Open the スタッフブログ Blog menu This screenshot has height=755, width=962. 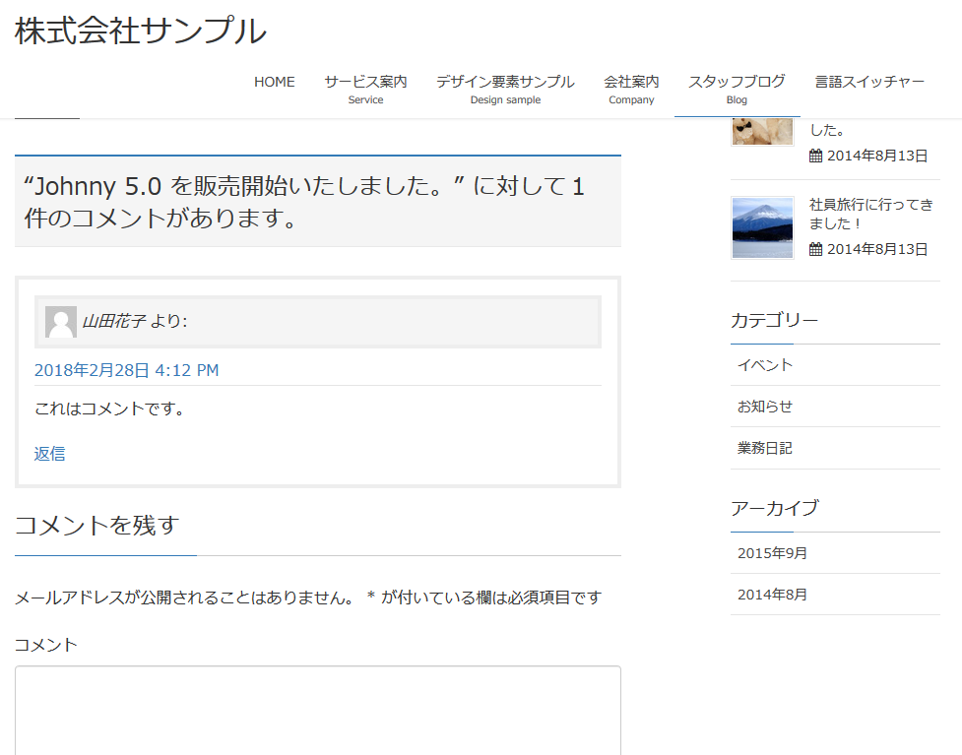[737, 90]
